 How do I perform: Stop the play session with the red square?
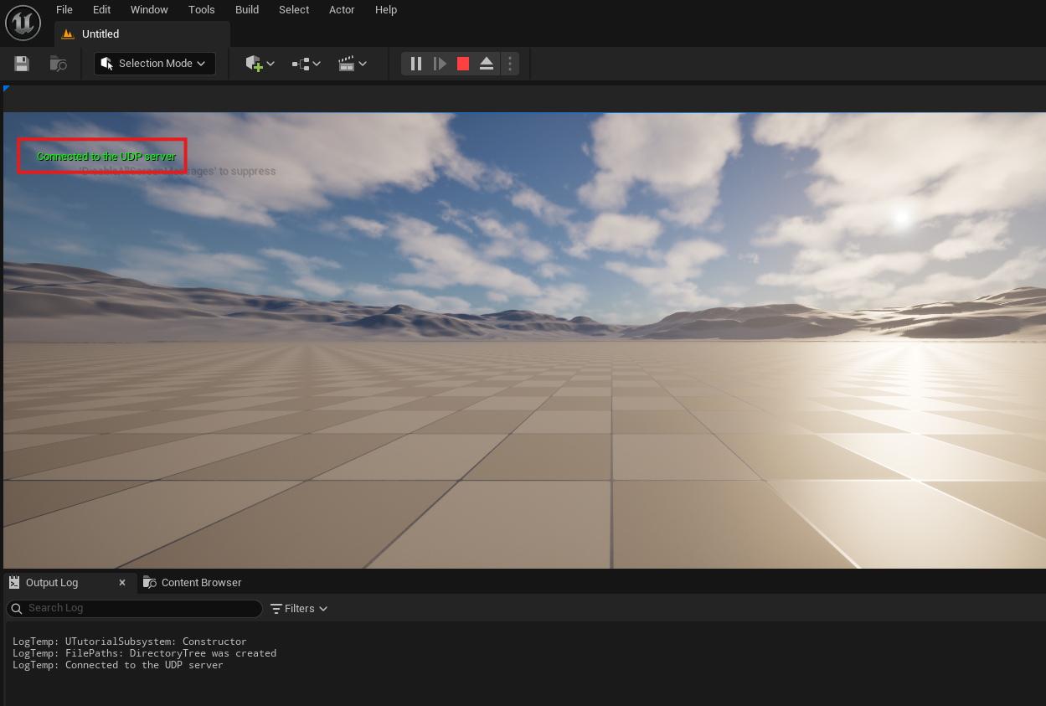point(463,64)
